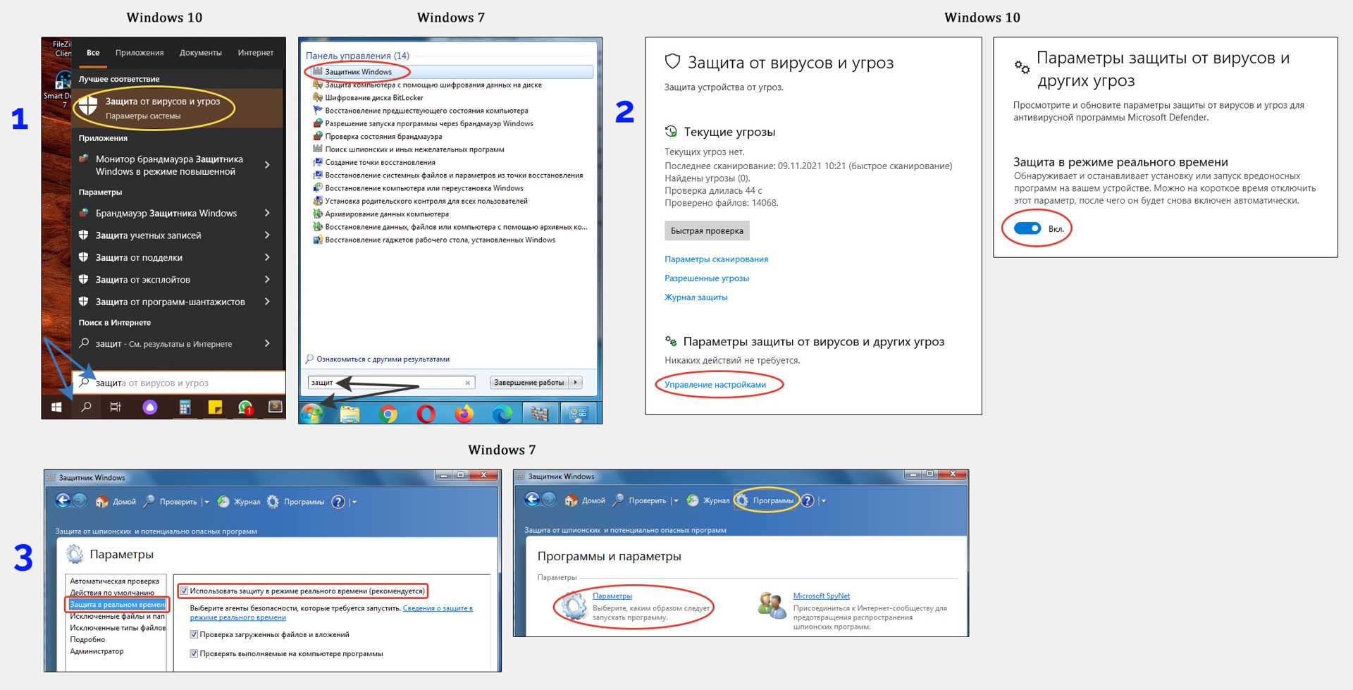Click the Microsoft SpyNet people icon
The width and height of the screenshot is (1353, 690).
coord(772,606)
